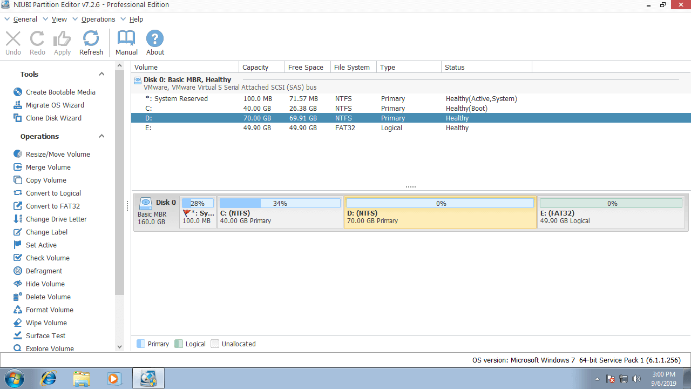Open Internet Explorer from the taskbar
691x389 pixels.
48,378
